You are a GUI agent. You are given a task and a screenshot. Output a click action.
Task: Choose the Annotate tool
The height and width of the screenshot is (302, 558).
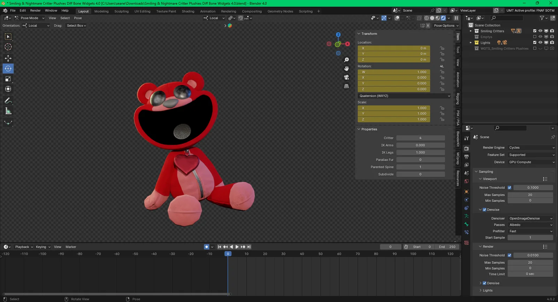tap(8, 101)
